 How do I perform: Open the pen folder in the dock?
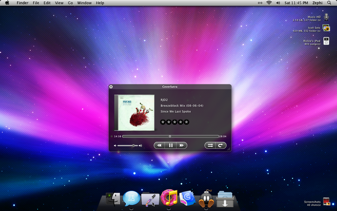(x=150, y=199)
